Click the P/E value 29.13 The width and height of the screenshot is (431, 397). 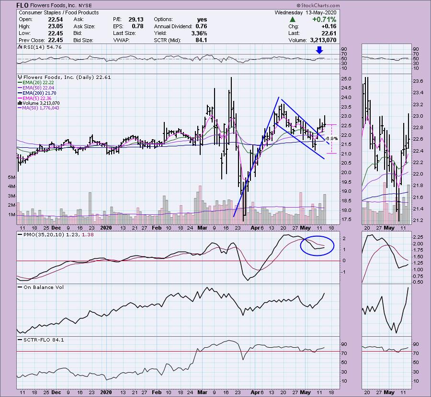tap(136, 20)
